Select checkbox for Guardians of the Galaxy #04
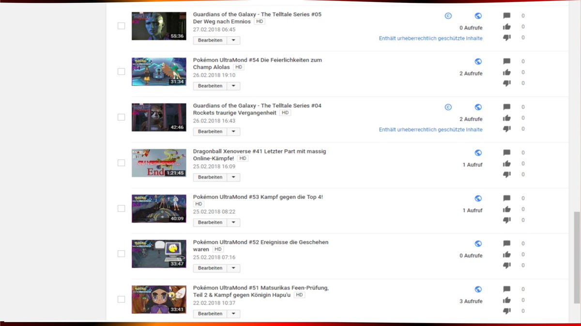 (121, 117)
